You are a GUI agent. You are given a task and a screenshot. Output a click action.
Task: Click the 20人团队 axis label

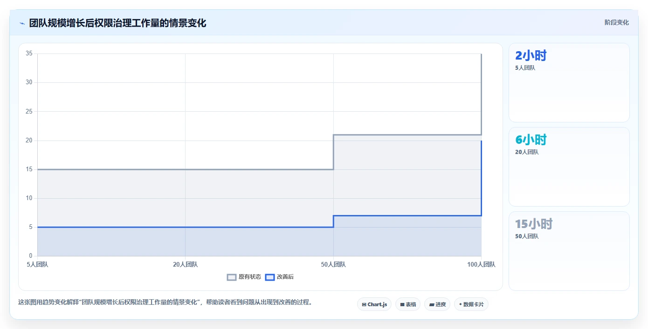[x=185, y=264]
